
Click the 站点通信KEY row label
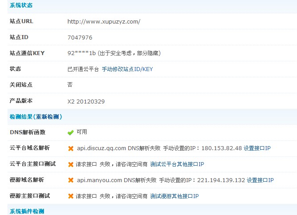pos(27,53)
